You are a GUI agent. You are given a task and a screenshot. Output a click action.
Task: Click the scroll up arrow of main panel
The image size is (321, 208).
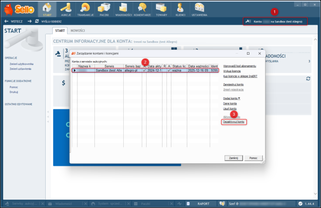[x=315, y=40]
